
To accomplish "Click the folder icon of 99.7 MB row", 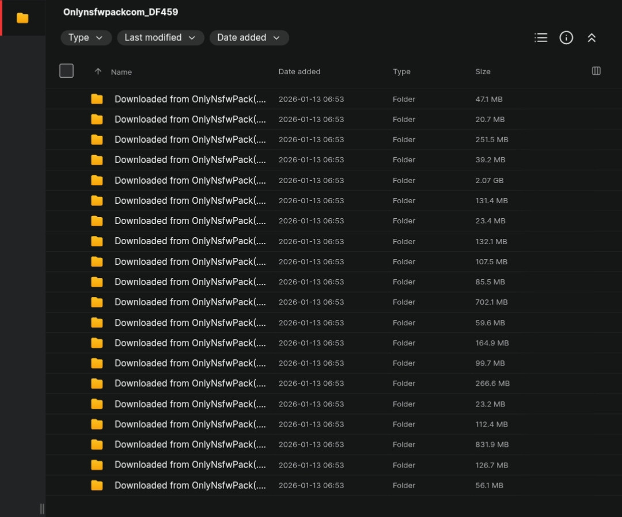I will (97, 363).
